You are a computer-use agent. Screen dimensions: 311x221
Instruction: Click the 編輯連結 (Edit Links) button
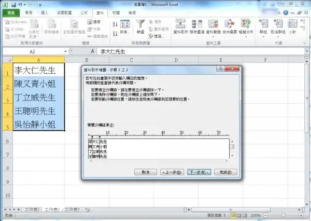click(97, 36)
